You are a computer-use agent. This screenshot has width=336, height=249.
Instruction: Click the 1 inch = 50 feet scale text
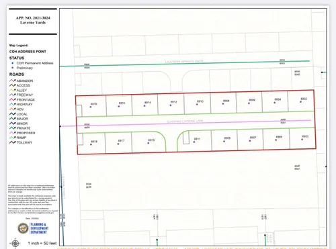point(42,243)
